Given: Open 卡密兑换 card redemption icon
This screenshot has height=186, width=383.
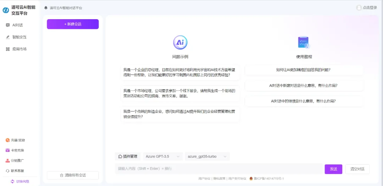Looking at the screenshot, I should coord(7,150).
